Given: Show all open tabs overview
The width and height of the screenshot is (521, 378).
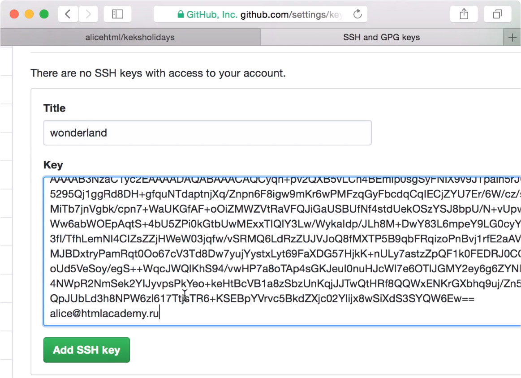Looking at the screenshot, I should (x=497, y=14).
